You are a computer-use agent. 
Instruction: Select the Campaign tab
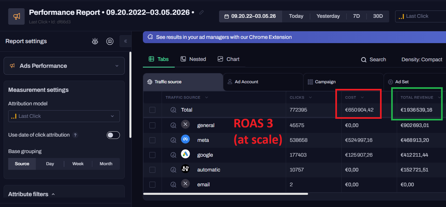(x=343, y=82)
